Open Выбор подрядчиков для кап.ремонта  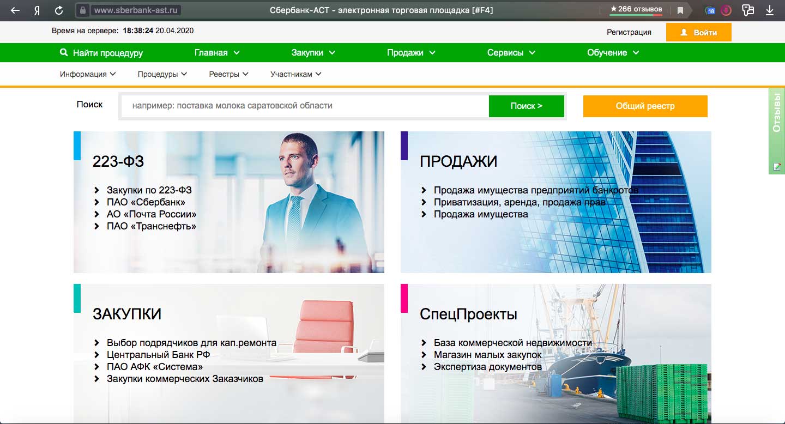191,343
